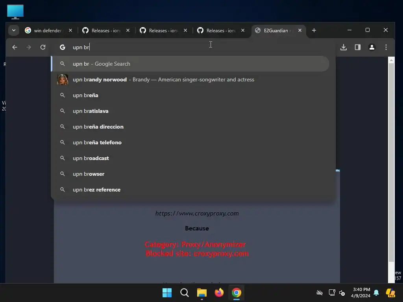Open File Explorer from the taskbar

tap(202, 293)
